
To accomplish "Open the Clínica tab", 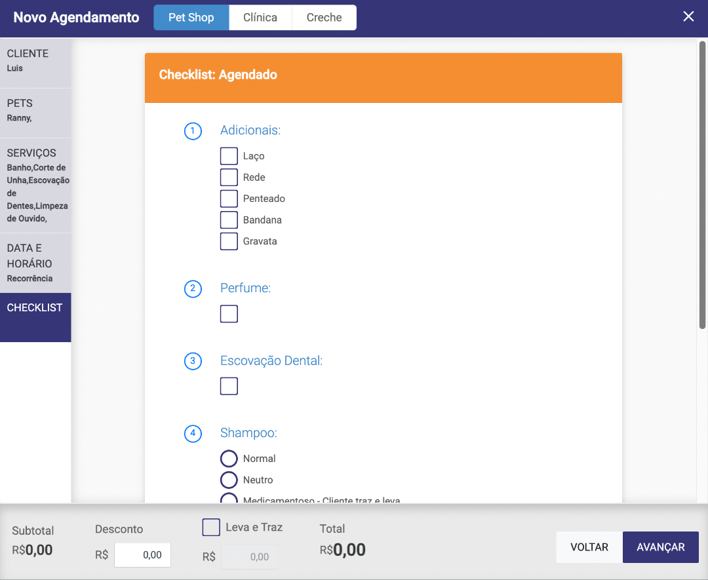I will coord(260,18).
